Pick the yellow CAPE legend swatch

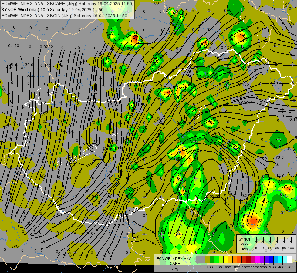[226, 259]
